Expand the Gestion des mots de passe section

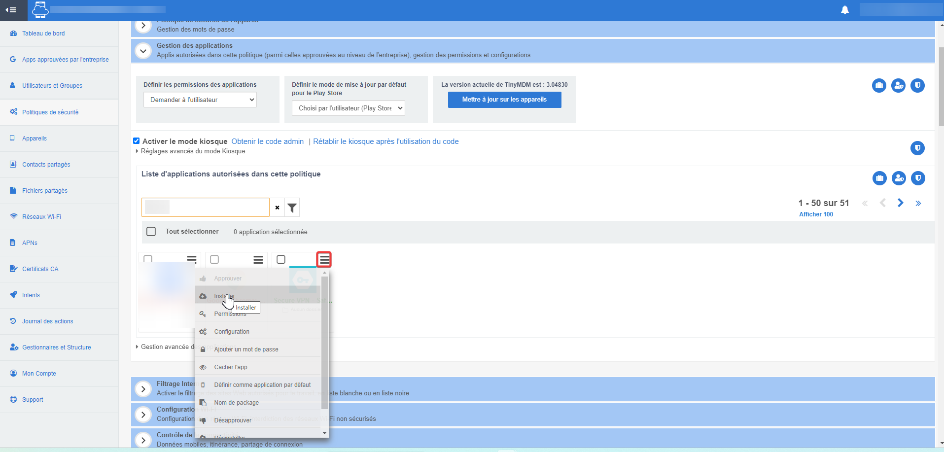[143, 26]
